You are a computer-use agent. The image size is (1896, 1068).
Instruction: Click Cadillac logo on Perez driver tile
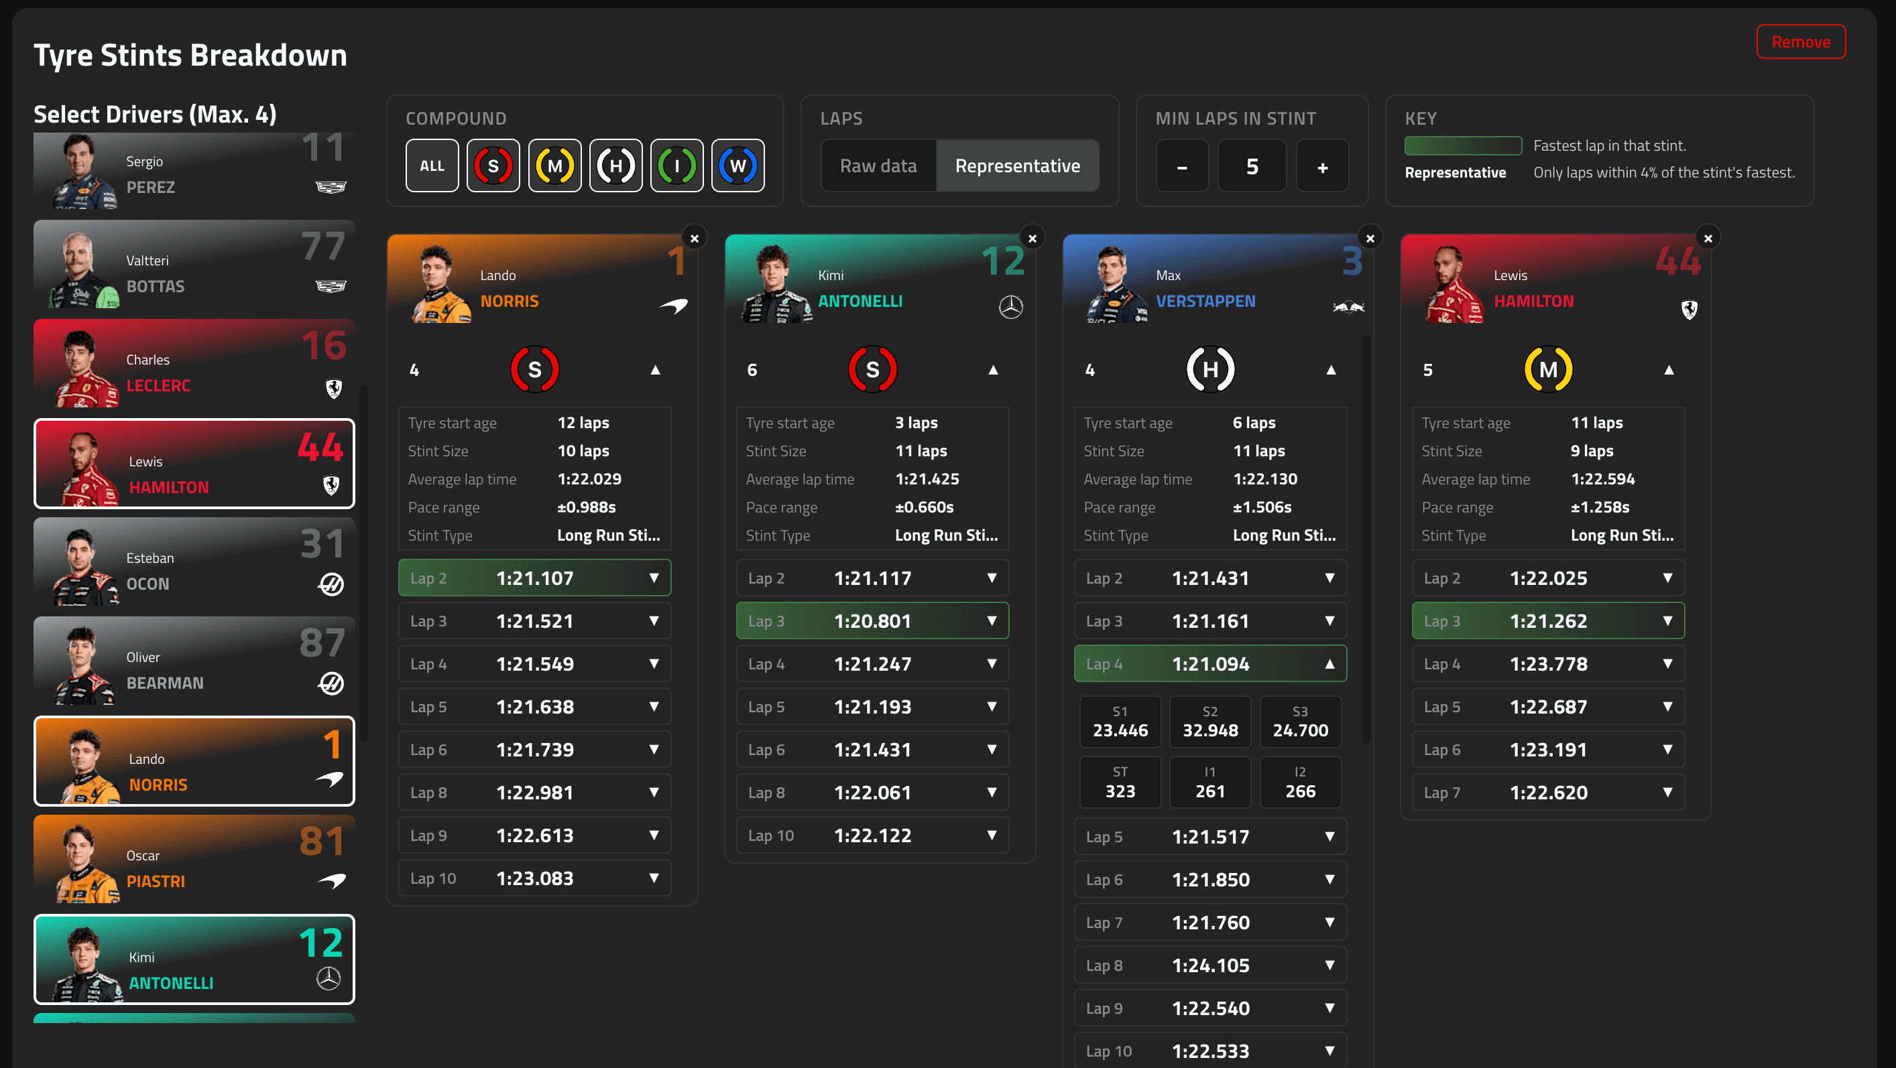click(331, 187)
